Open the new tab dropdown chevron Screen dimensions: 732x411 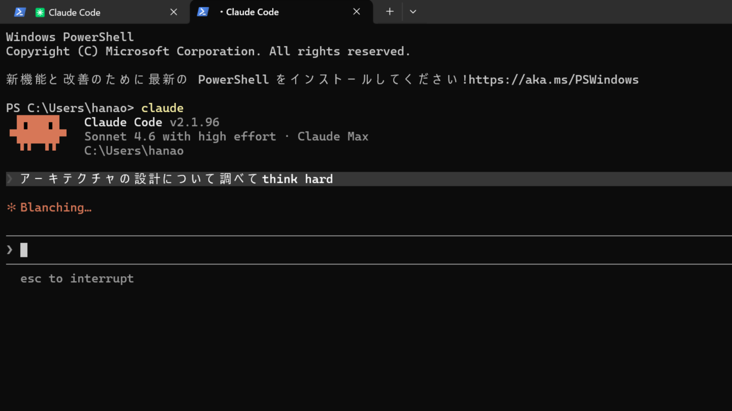413,12
